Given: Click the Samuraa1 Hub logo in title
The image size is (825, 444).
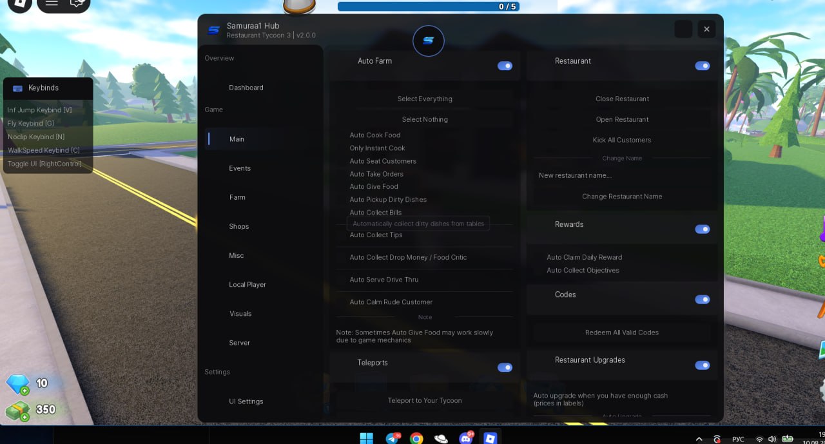Looking at the screenshot, I should pyautogui.click(x=214, y=30).
